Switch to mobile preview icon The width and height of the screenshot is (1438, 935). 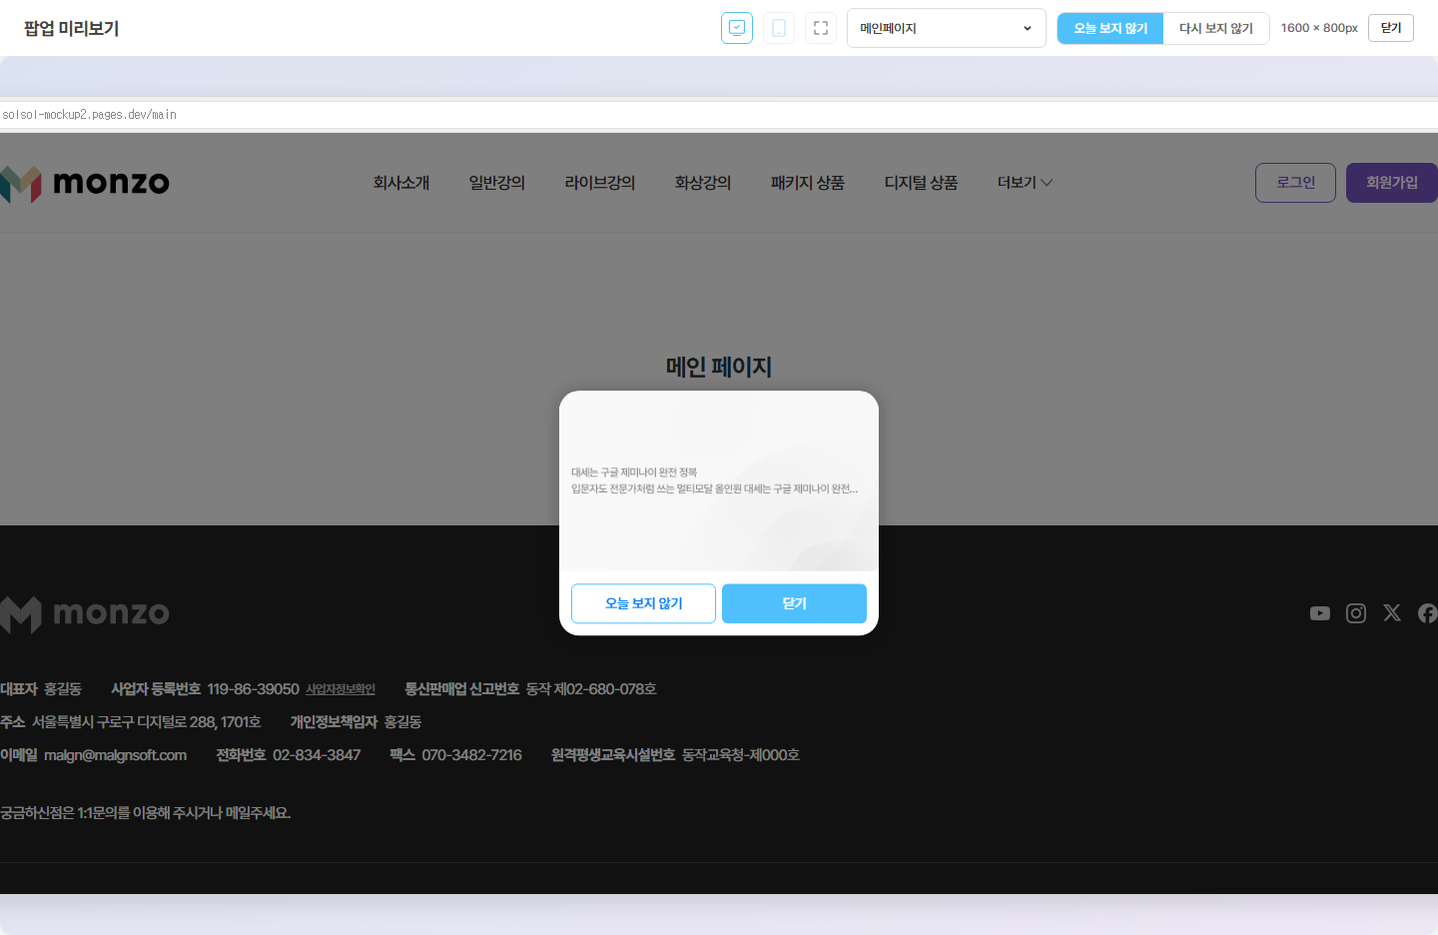[x=779, y=28]
